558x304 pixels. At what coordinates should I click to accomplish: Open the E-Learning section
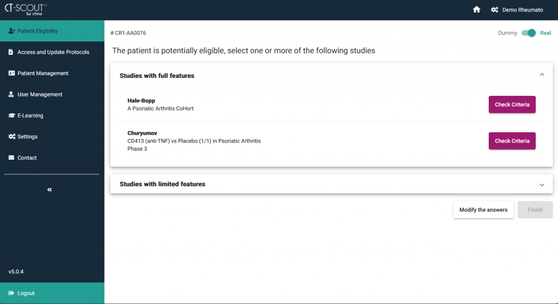click(x=52, y=115)
